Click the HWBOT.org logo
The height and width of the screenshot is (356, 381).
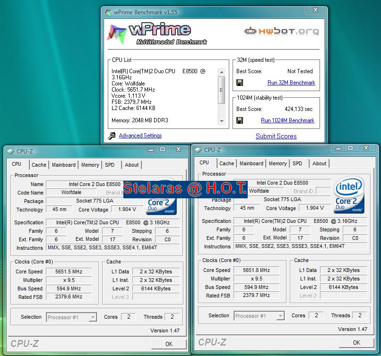281,31
